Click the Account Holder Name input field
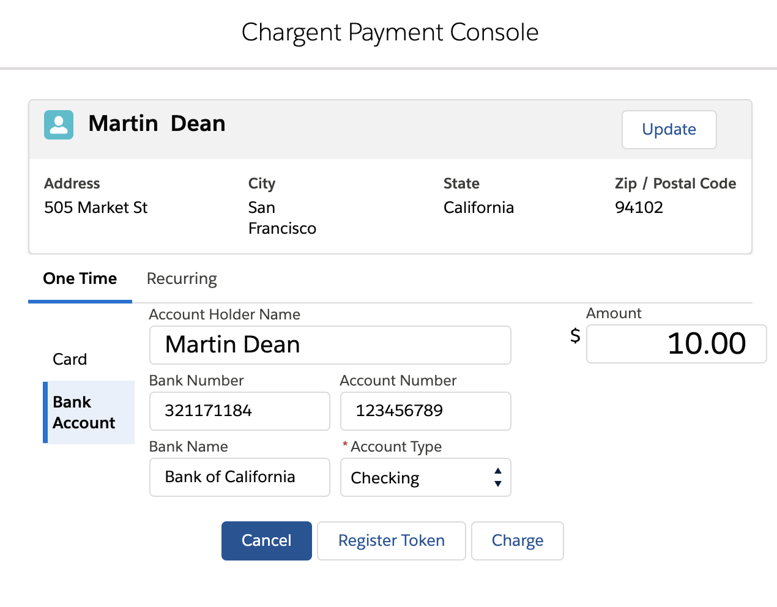 tap(330, 344)
